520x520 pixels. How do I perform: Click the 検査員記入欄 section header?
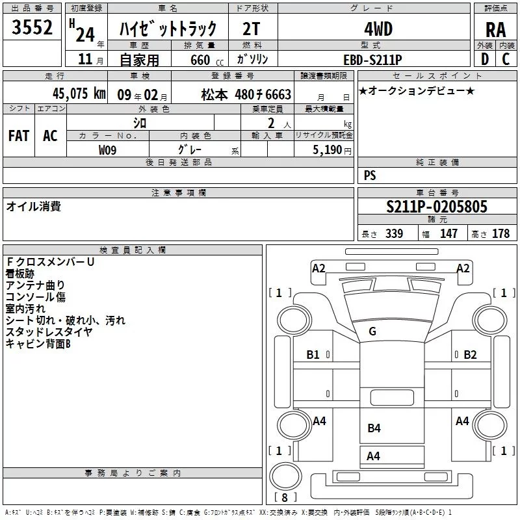coord(133,250)
